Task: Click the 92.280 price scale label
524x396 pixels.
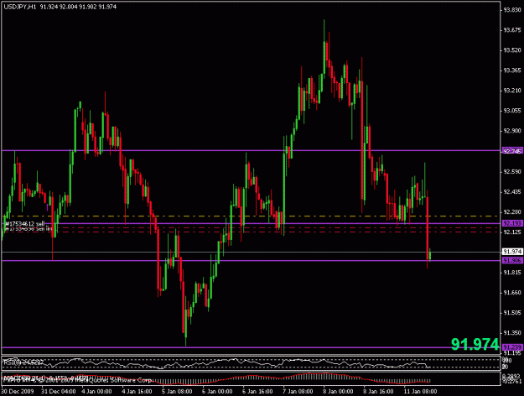Action: click(x=512, y=211)
